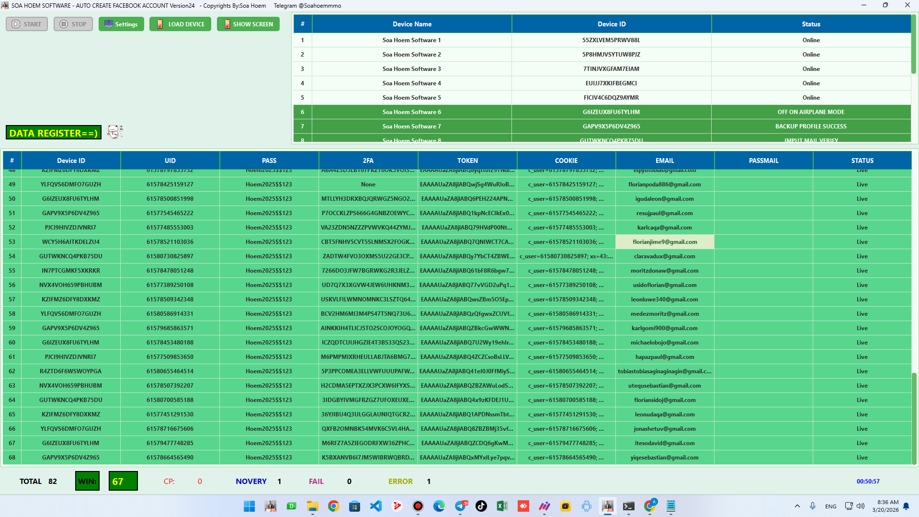
Task: Click email tobiastobiasaginaginagin@gmail.c... cell
Action: [x=665, y=371]
